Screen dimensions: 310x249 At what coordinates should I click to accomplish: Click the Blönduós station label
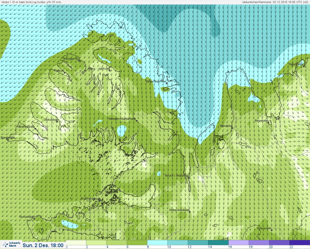(x=226, y=126)
